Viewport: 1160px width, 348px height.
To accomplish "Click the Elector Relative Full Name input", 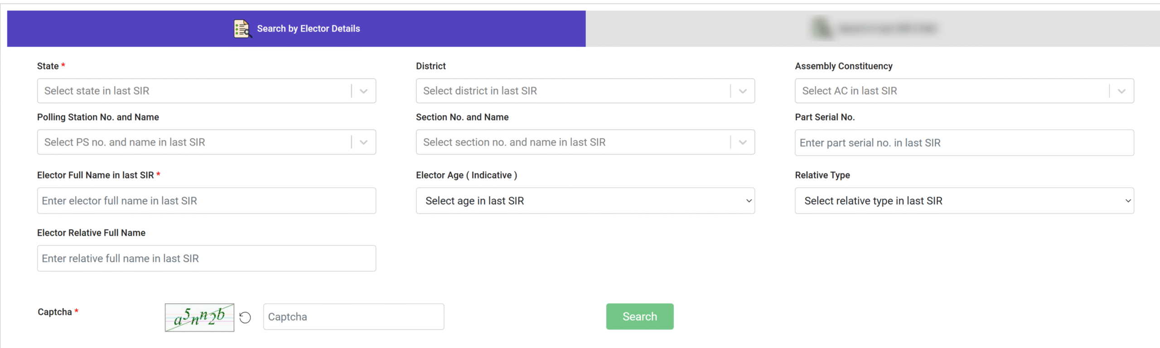I will (206, 258).
